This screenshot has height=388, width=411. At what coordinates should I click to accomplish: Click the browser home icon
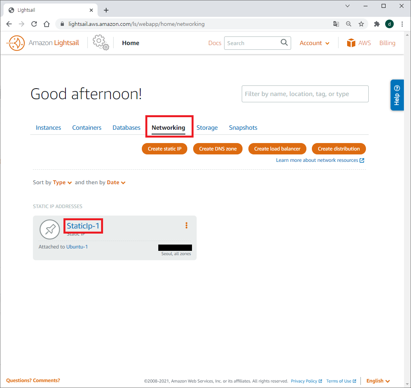(47, 24)
